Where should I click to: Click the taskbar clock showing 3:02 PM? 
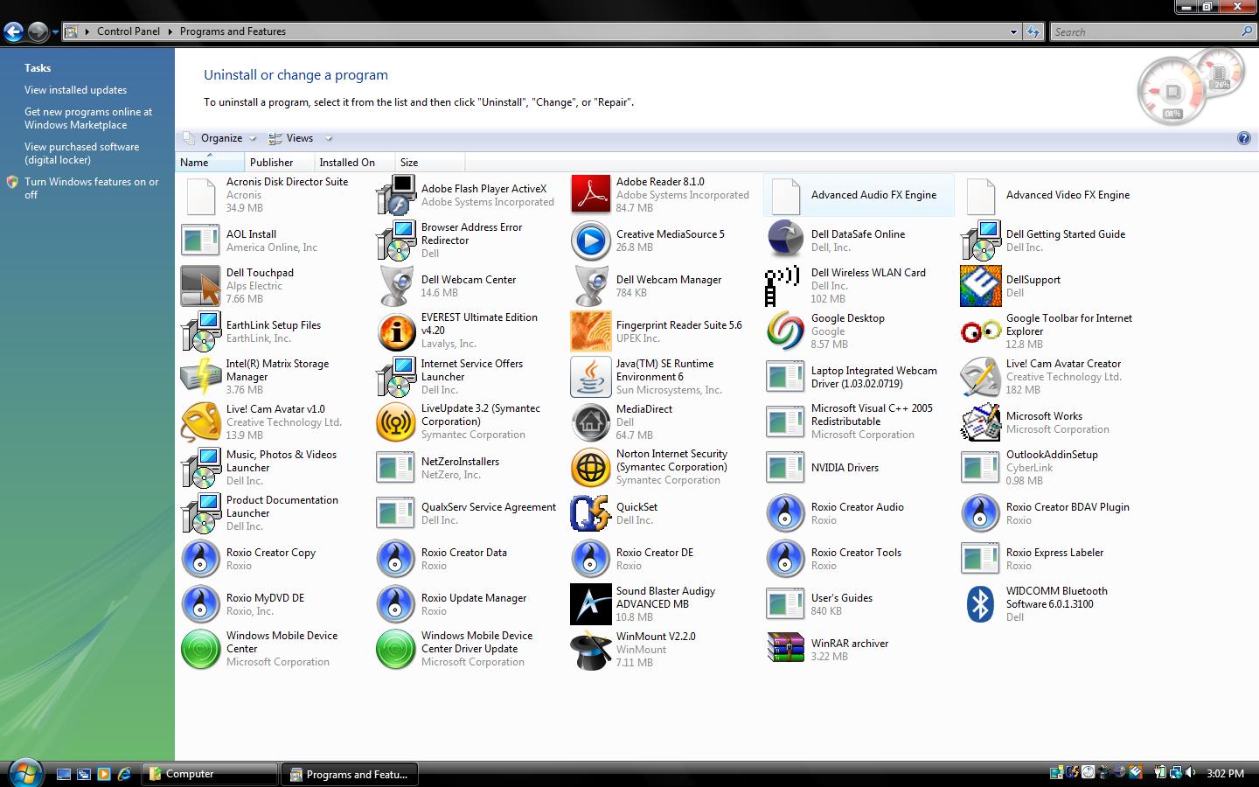1225,774
